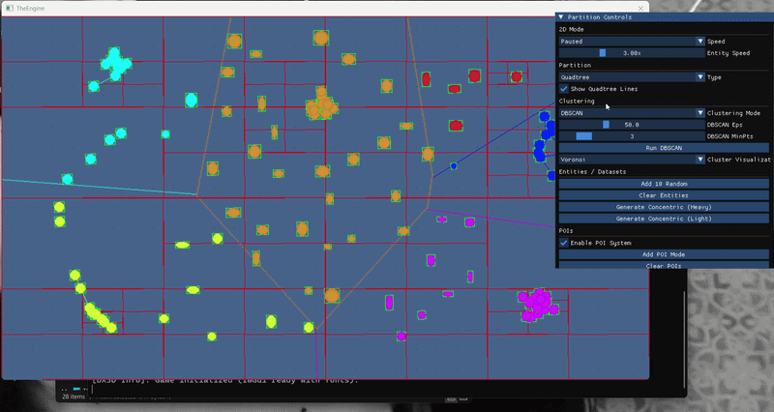Select the Clustering section heading text
Screen dimensions: 774x412
click(577, 101)
